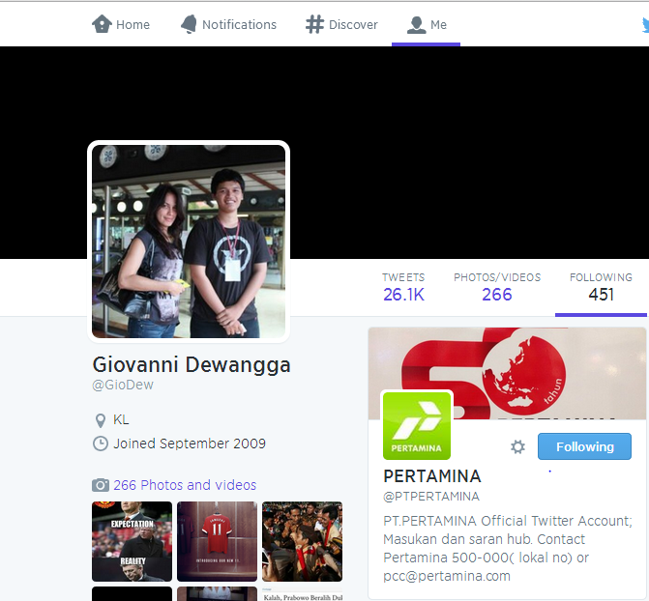Open Photos/Videos 266 stat
This screenshot has height=601, width=649.
pos(497,288)
